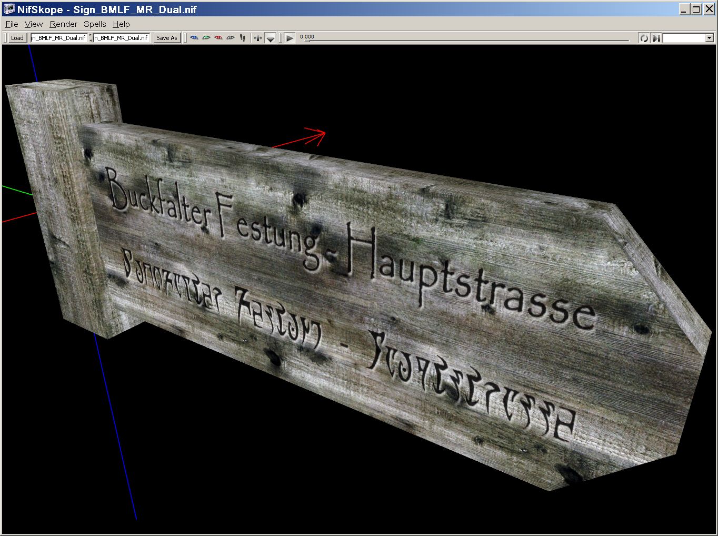
Task: Toggle the switch-animation skip button
Action: click(656, 38)
